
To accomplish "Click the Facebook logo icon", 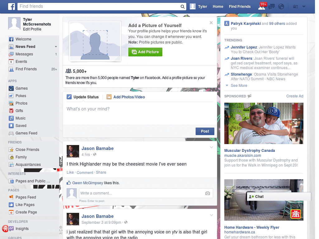I will click(12, 7).
